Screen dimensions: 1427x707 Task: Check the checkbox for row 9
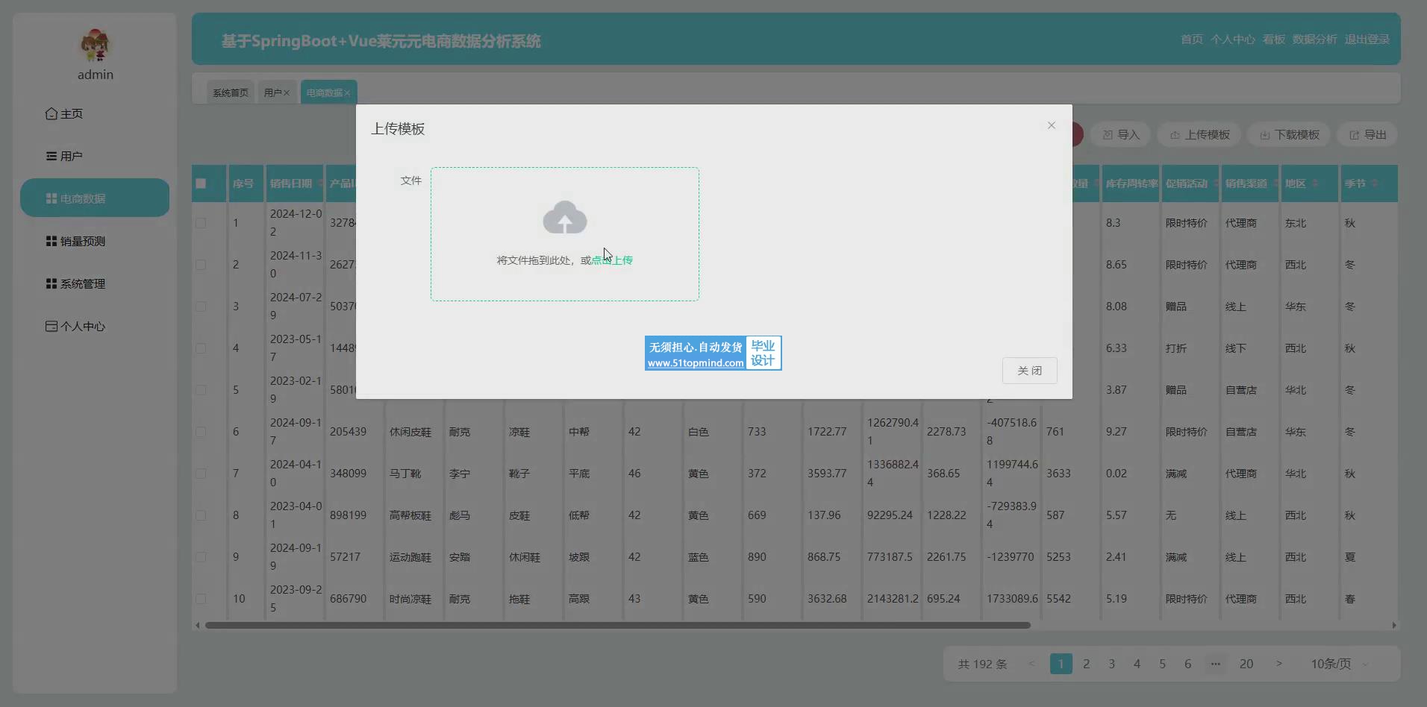tap(201, 557)
